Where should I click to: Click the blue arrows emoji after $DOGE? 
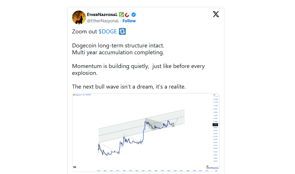tap(122, 32)
